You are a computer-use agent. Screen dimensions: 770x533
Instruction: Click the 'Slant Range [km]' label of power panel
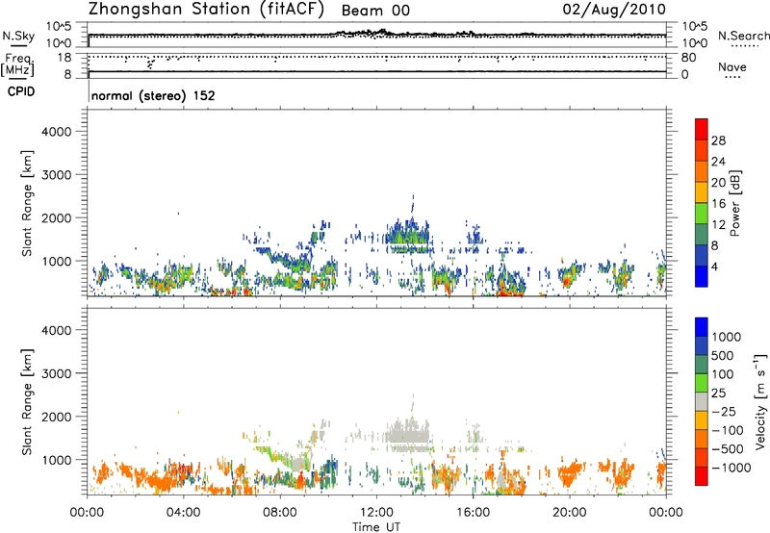27,203
